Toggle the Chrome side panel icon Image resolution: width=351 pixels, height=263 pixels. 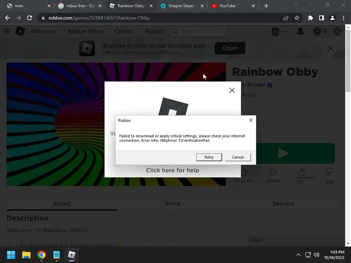pos(322,18)
